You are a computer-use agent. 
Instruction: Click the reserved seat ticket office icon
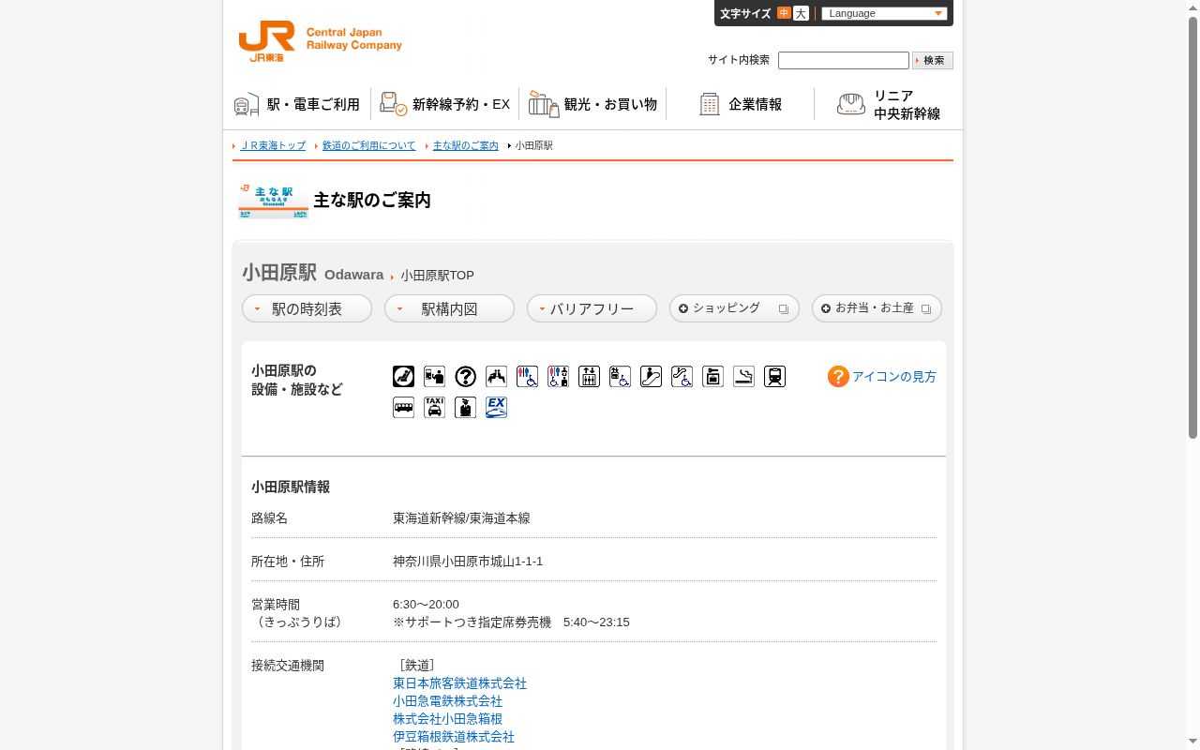tap(403, 377)
